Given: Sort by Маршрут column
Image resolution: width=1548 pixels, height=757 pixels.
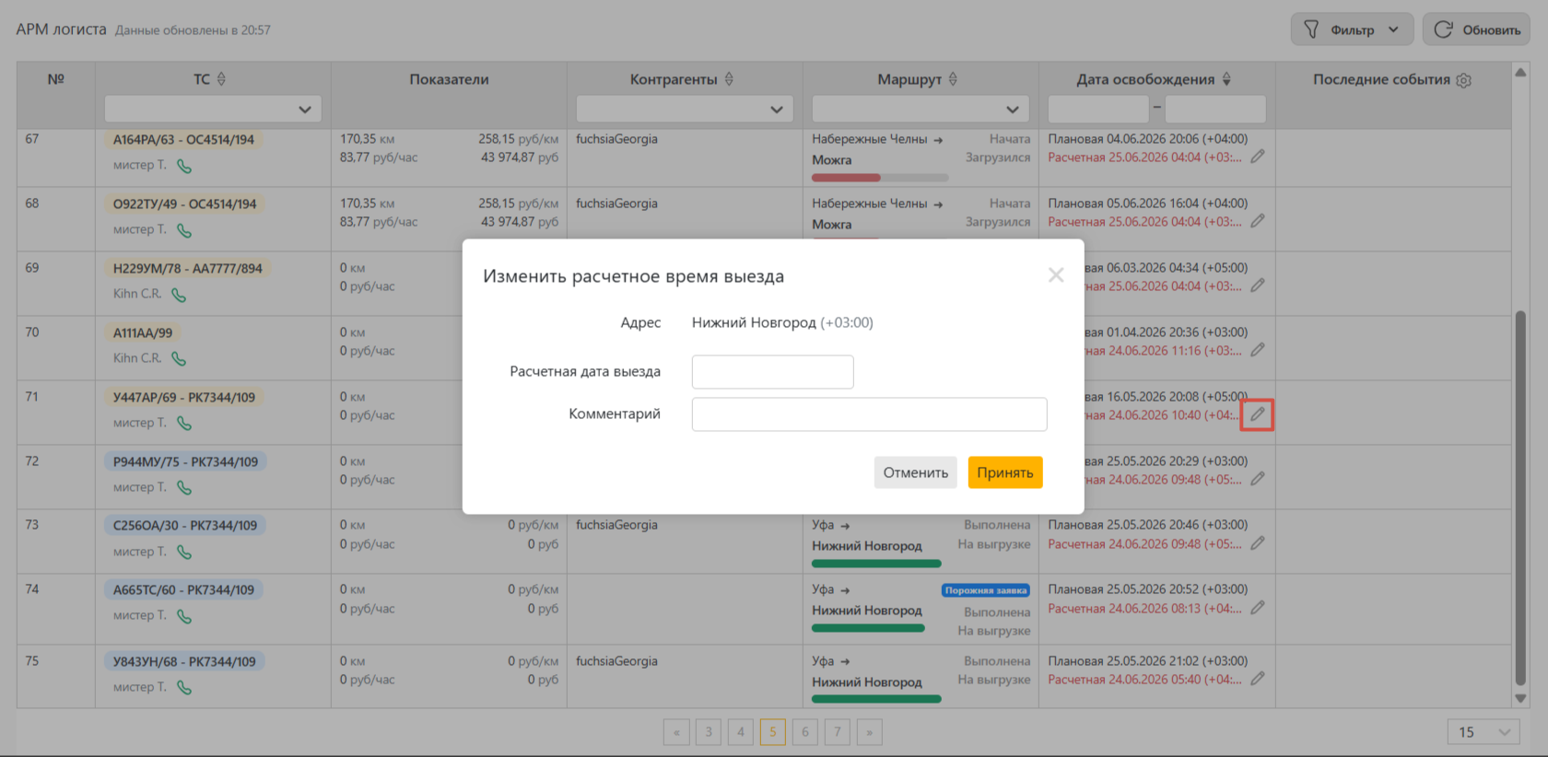Looking at the screenshot, I should pos(953,79).
